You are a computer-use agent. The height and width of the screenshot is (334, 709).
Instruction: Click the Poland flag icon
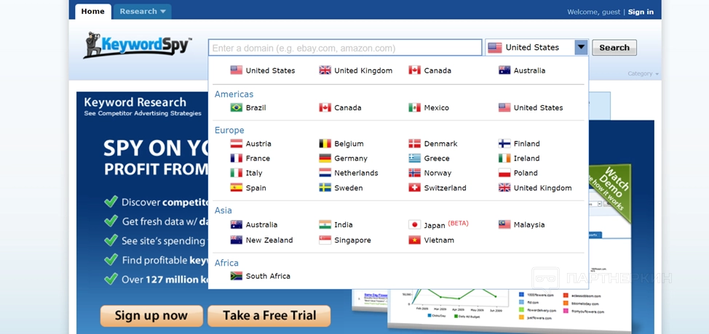[504, 173]
